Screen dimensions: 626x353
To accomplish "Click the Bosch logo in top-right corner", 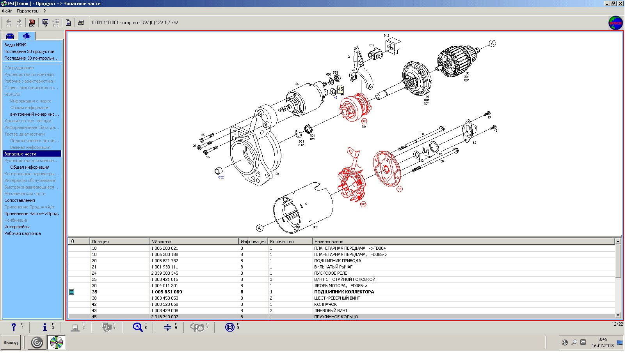I will tap(615, 23).
